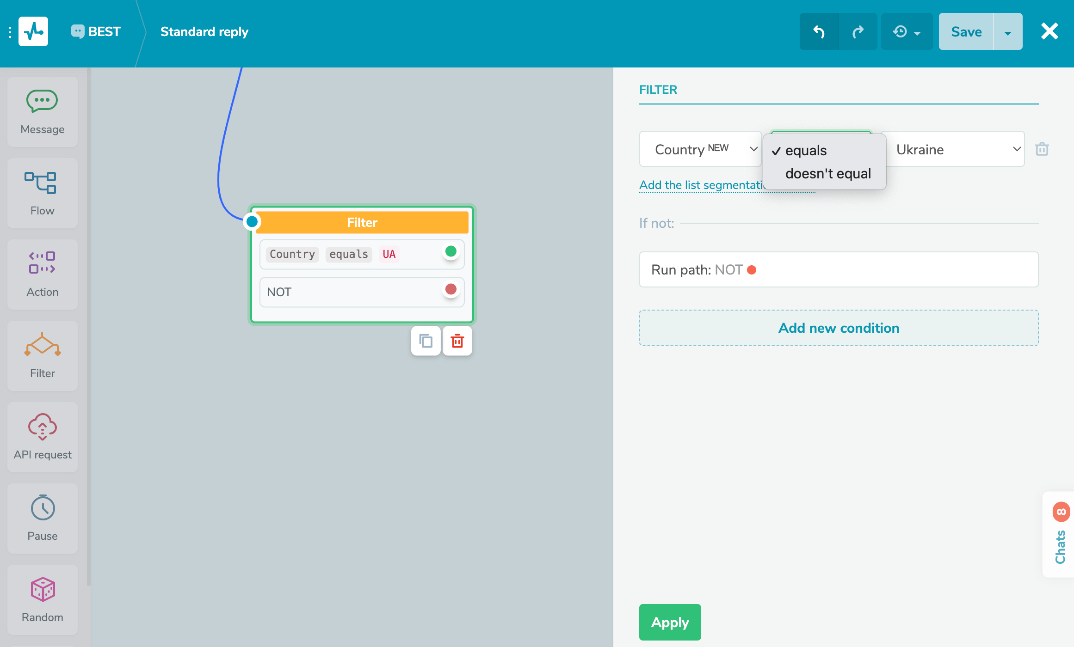Select the "equals" option in the menu

(806, 151)
